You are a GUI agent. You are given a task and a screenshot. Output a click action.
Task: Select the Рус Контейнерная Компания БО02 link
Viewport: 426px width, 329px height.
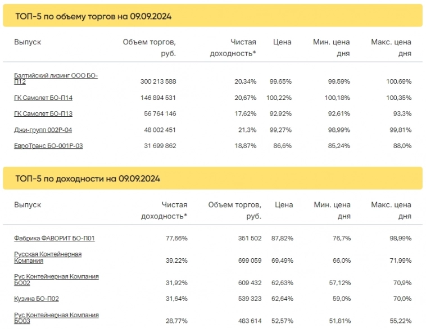click(56, 280)
